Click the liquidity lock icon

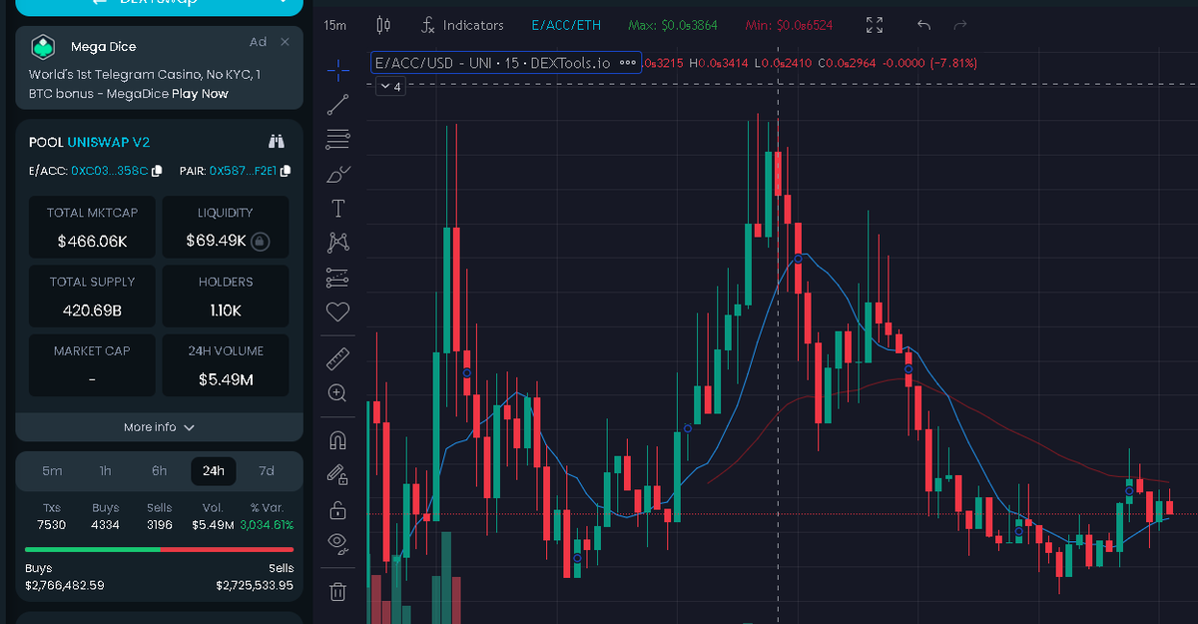click(x=260, y=241)
